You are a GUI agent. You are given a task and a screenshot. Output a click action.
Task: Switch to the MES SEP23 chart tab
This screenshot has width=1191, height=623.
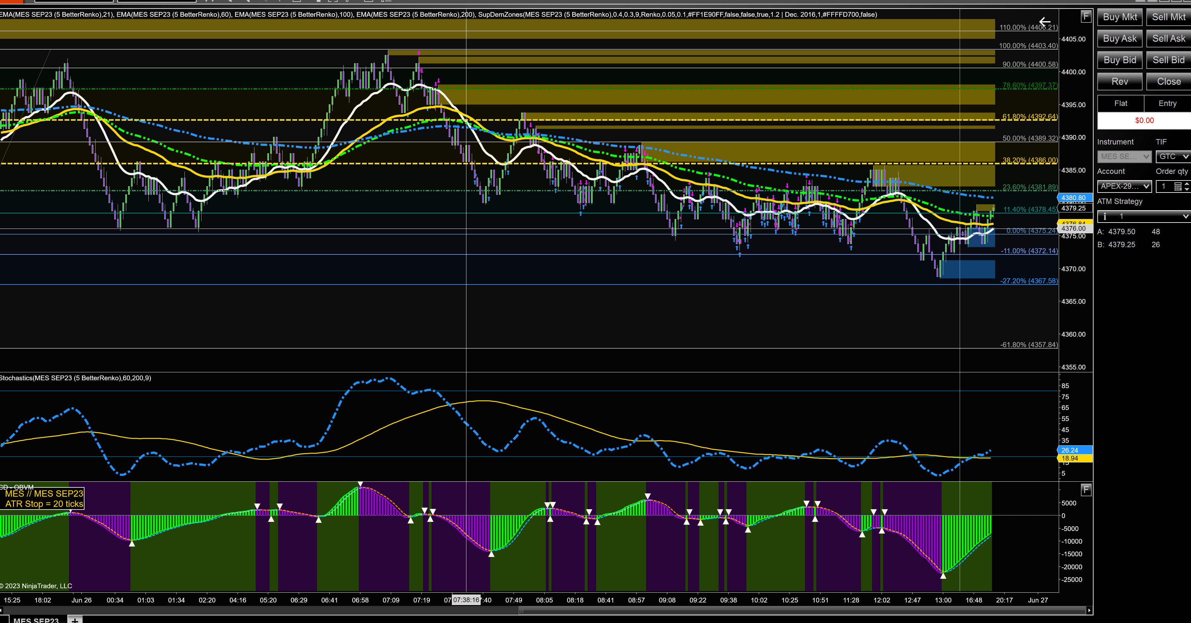(x=35, y=620)
